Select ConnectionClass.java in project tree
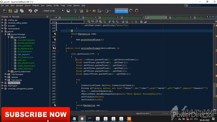The image size is (217, 122). [26, 40]
